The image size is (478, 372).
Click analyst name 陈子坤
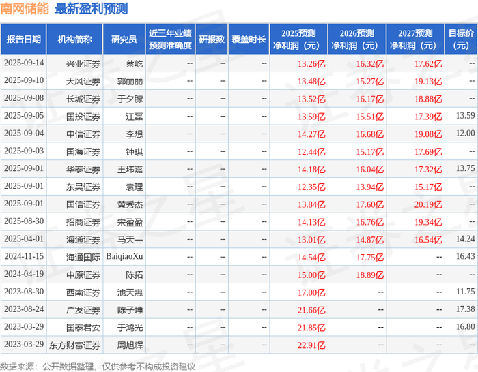[130, 311]
